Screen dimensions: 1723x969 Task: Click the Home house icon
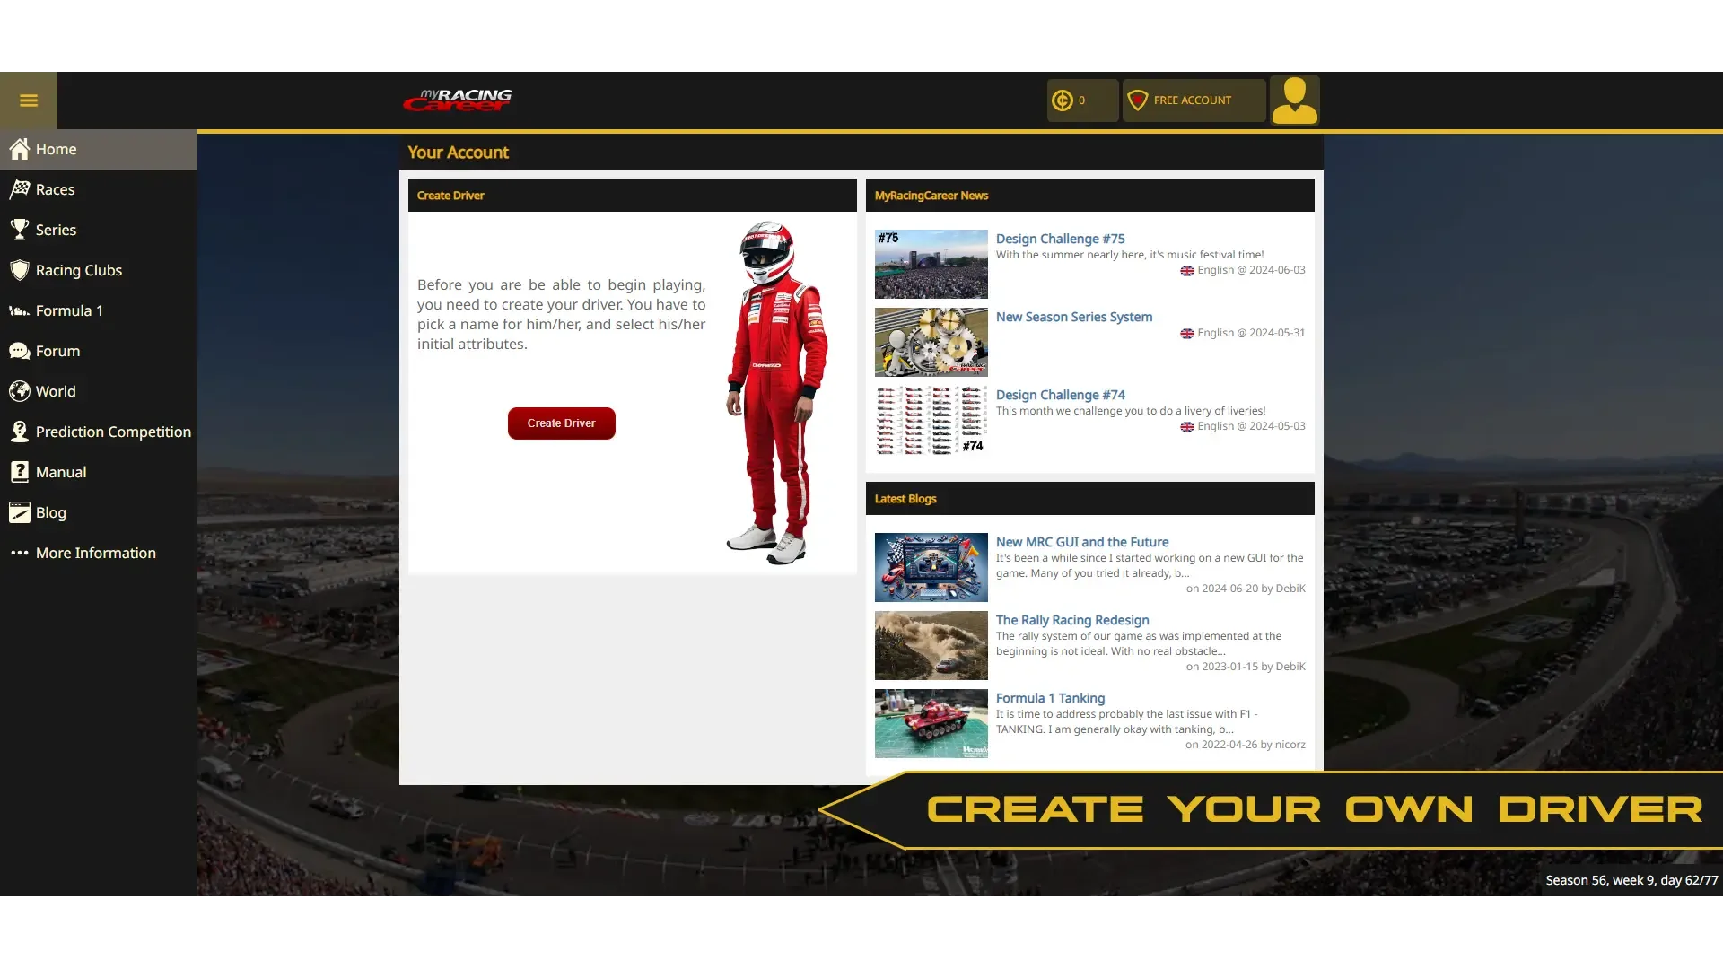pos(20,149)
